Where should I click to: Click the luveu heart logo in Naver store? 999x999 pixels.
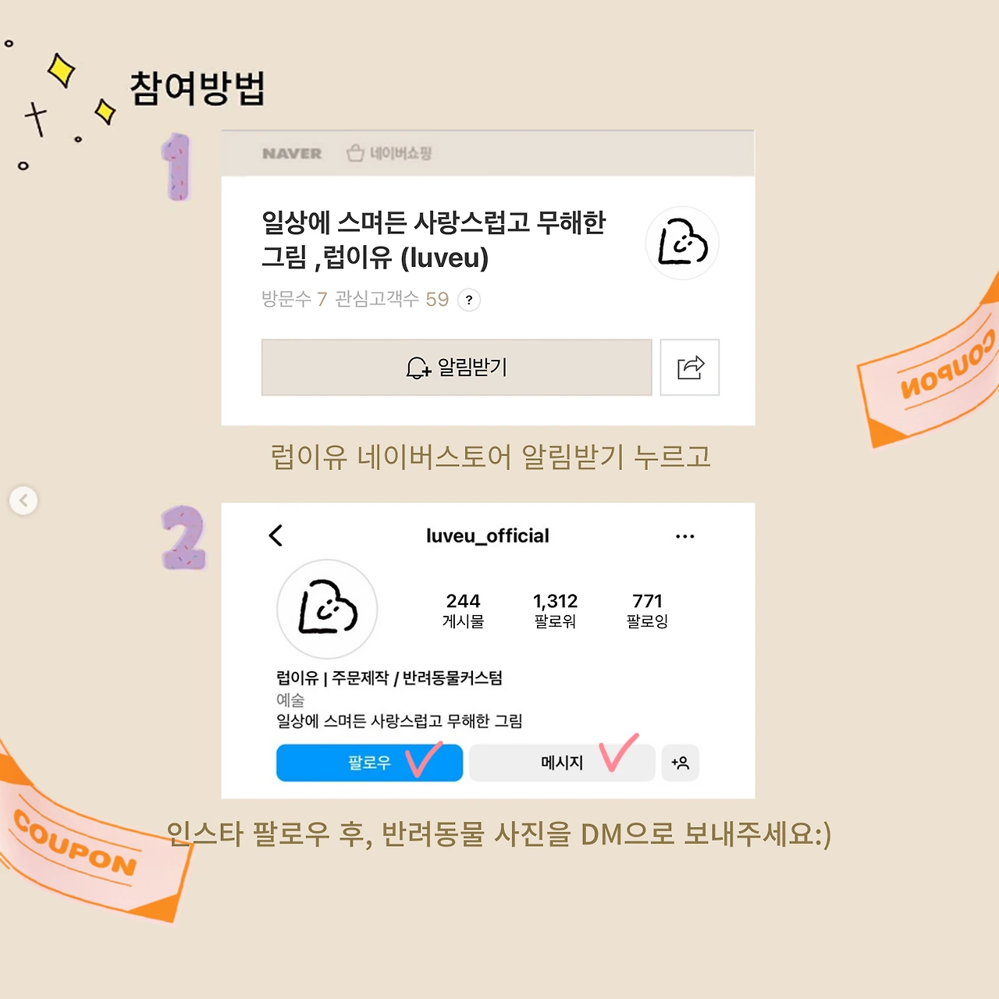[x=682, y=243]
